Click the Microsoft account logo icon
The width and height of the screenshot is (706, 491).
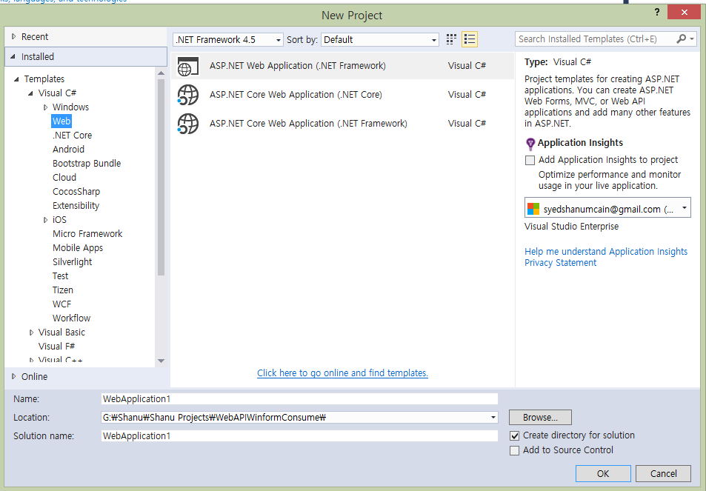(x=533, y=209)
